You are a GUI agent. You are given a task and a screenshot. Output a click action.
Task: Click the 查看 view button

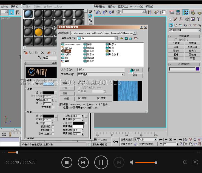pyautogui.click(x=67, y=99)
